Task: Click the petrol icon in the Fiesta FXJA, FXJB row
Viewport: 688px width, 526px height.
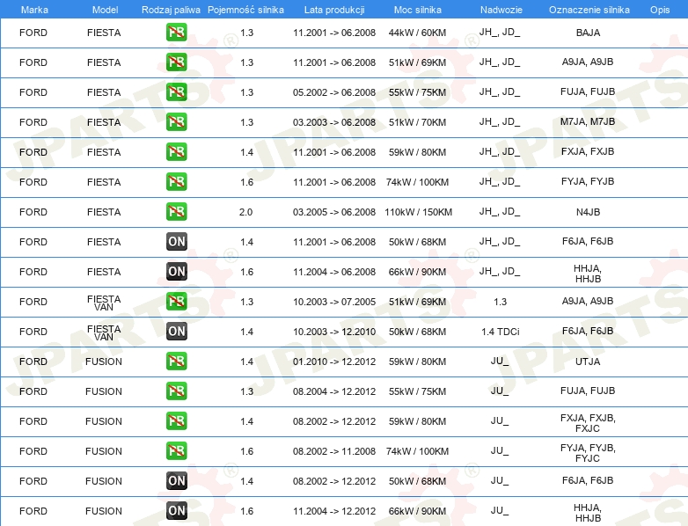Action: (x=176, y=152)
